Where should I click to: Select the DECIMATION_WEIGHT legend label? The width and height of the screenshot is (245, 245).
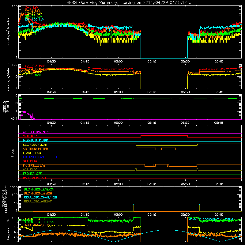pos(39,194)
